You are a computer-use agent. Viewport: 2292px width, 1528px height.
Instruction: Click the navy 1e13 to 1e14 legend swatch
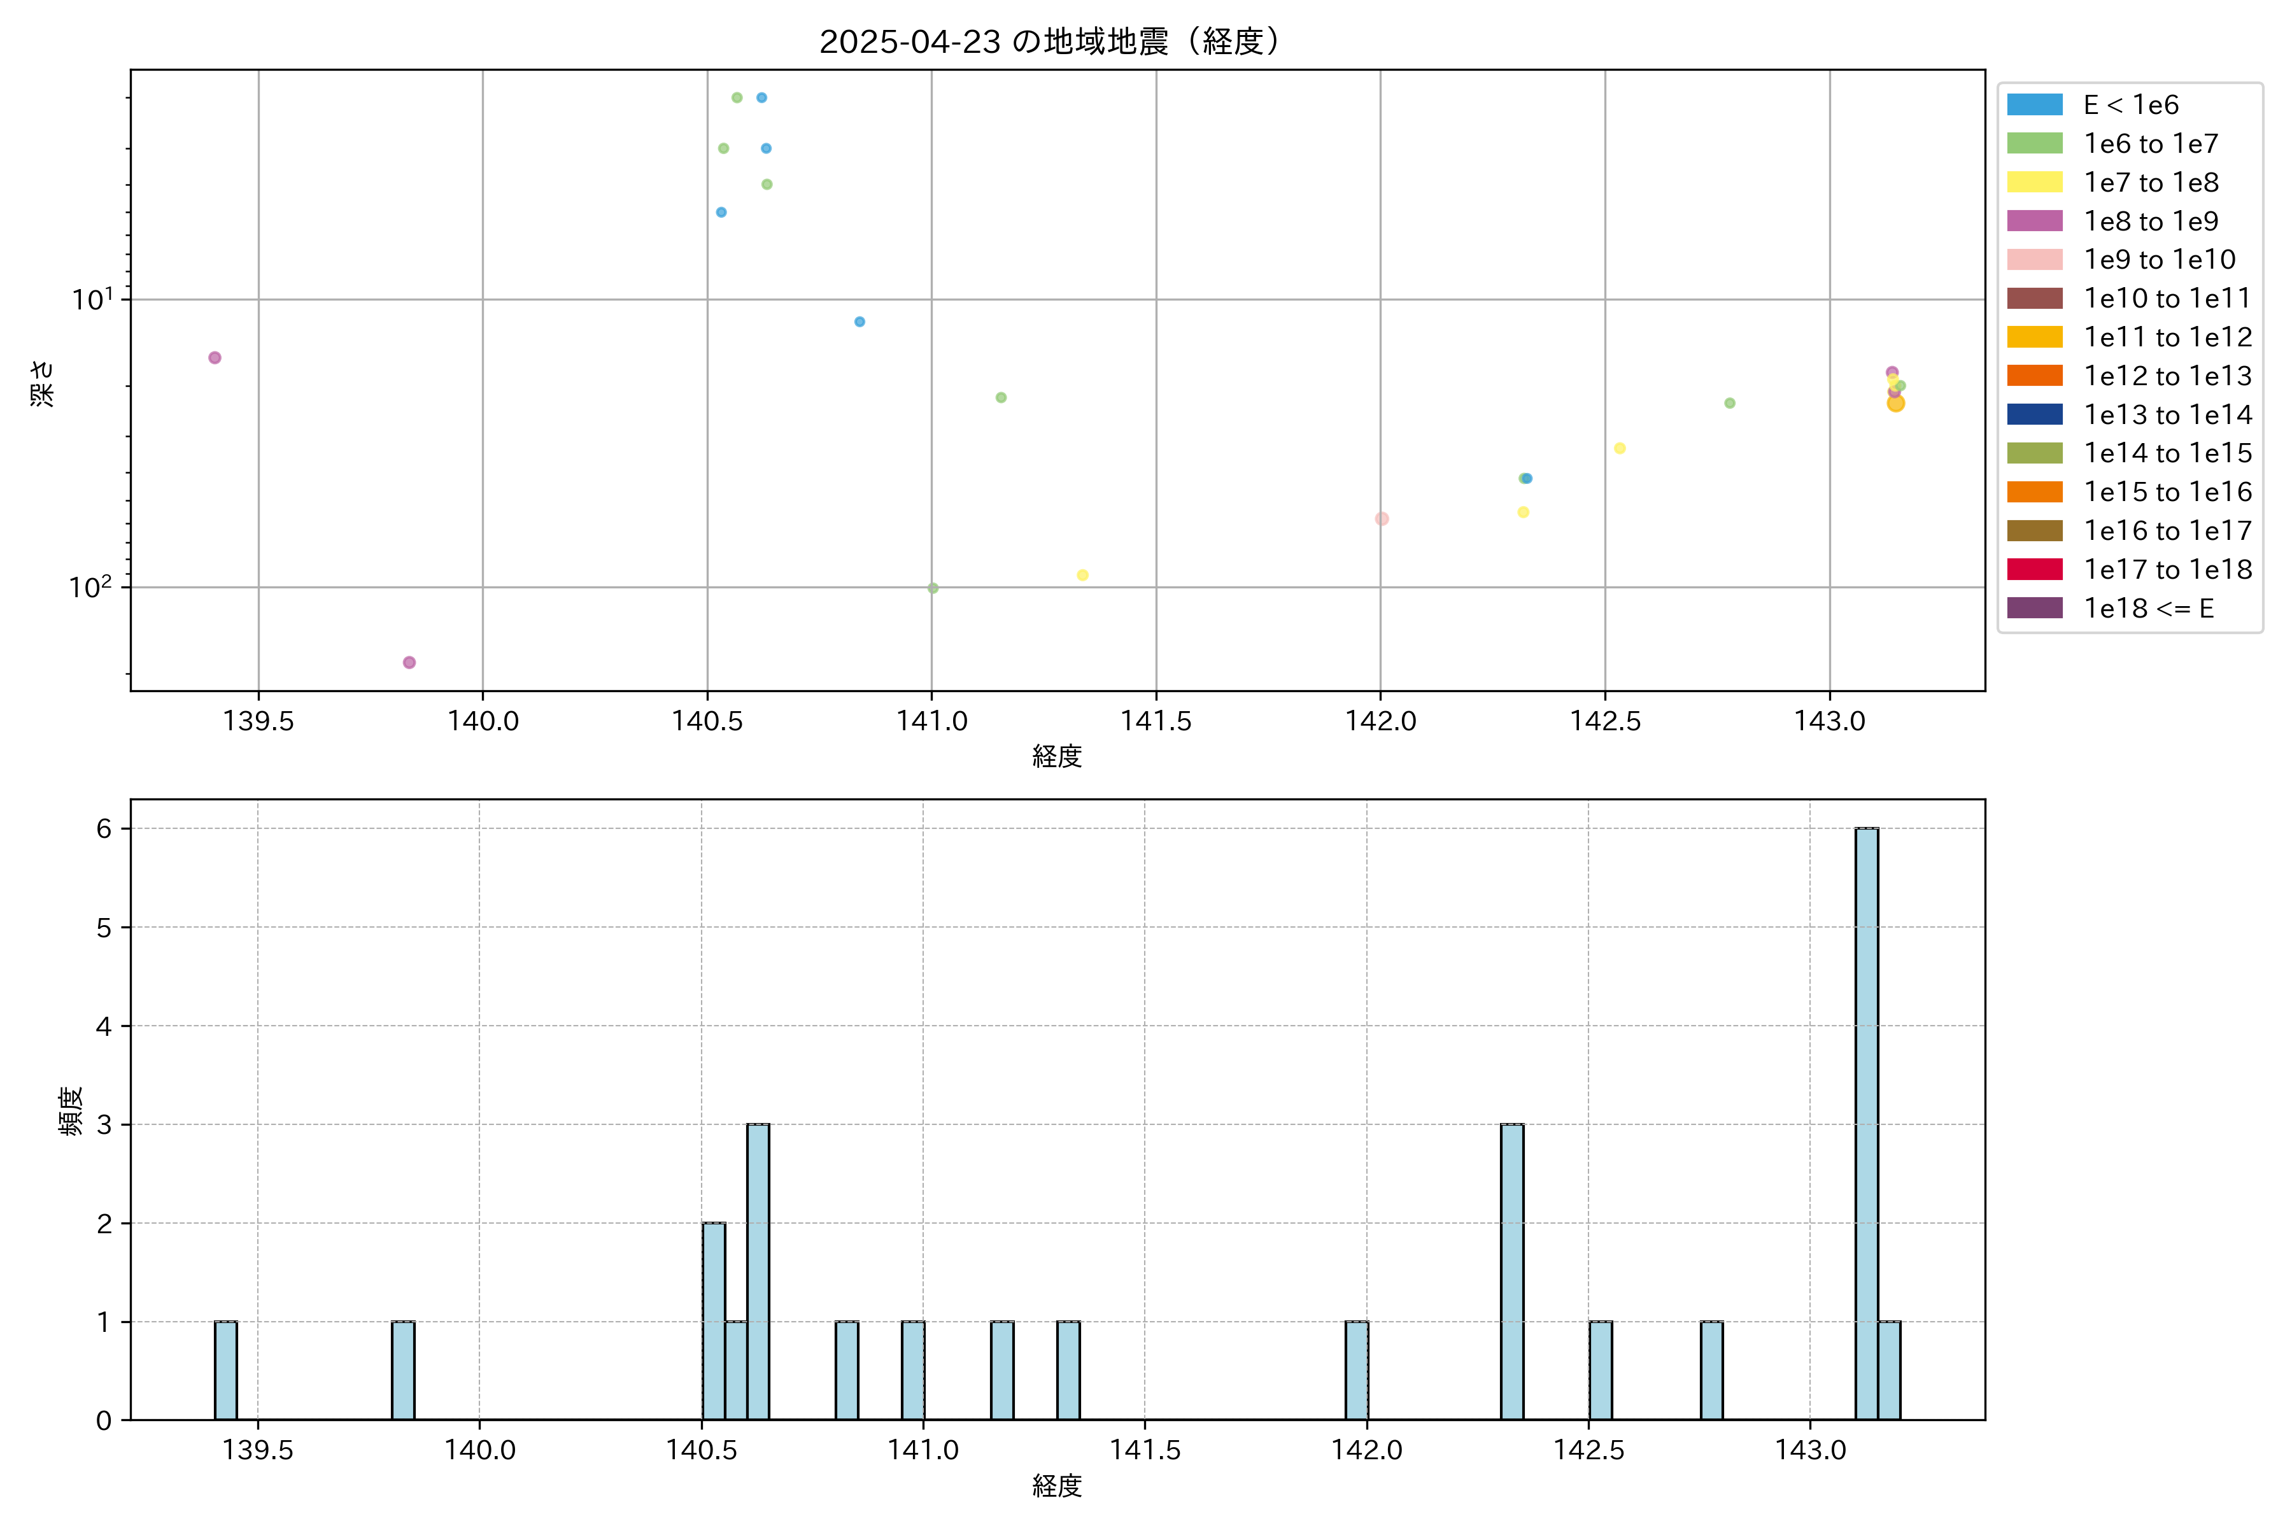coord(2034,414)
